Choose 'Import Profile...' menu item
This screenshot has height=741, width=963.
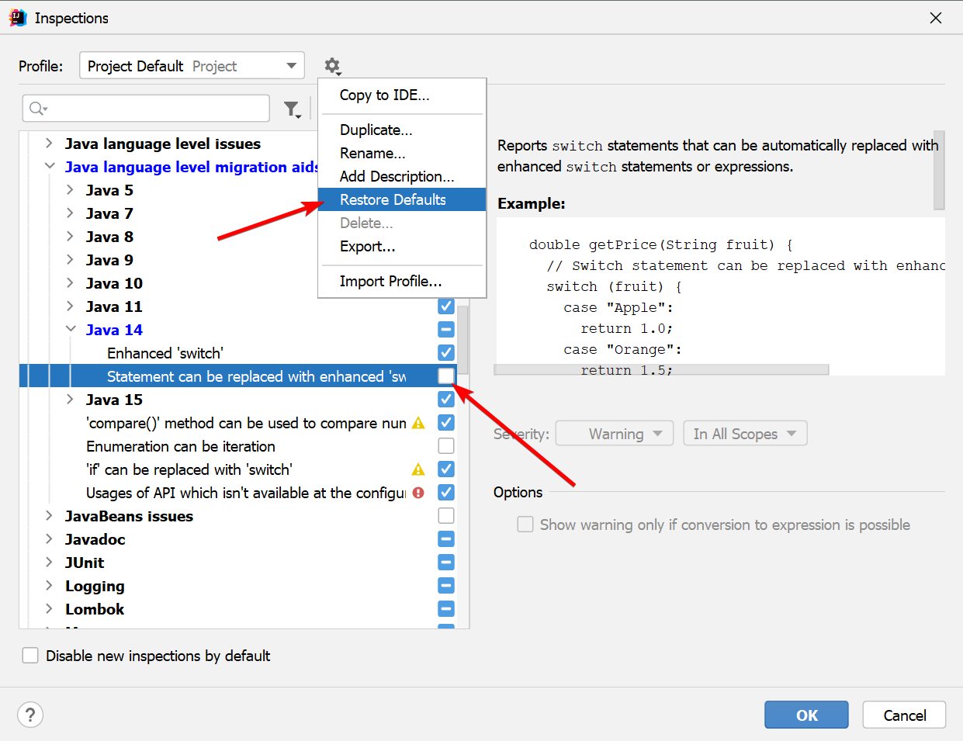click(402, 281)
